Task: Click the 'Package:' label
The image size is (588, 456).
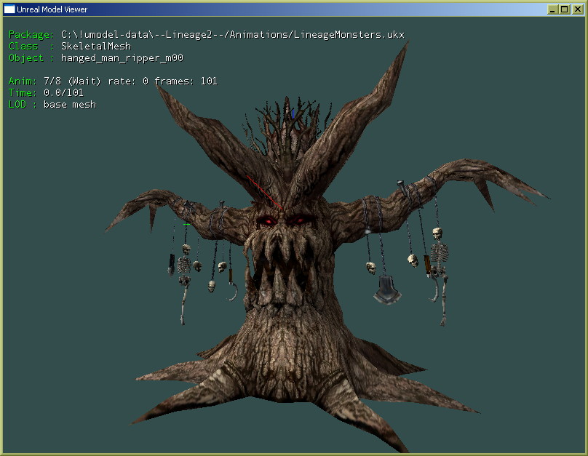Action: [31, 35]
